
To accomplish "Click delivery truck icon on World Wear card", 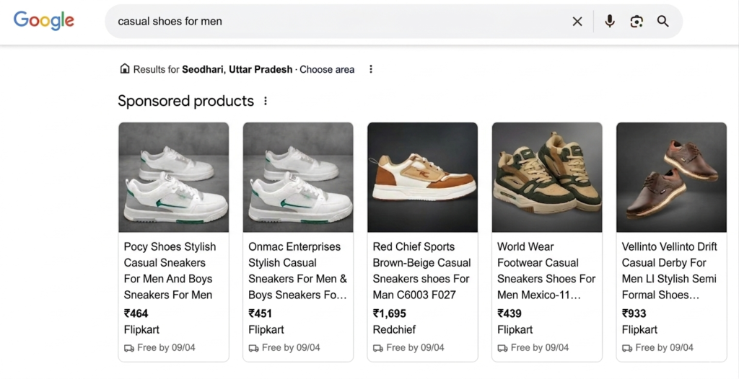I will pos(502,348).
